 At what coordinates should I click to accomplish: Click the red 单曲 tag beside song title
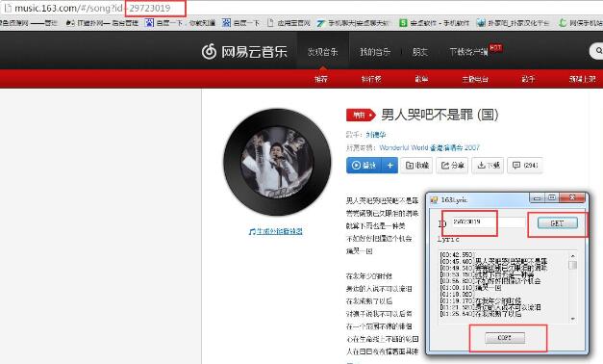click(361, 115)
